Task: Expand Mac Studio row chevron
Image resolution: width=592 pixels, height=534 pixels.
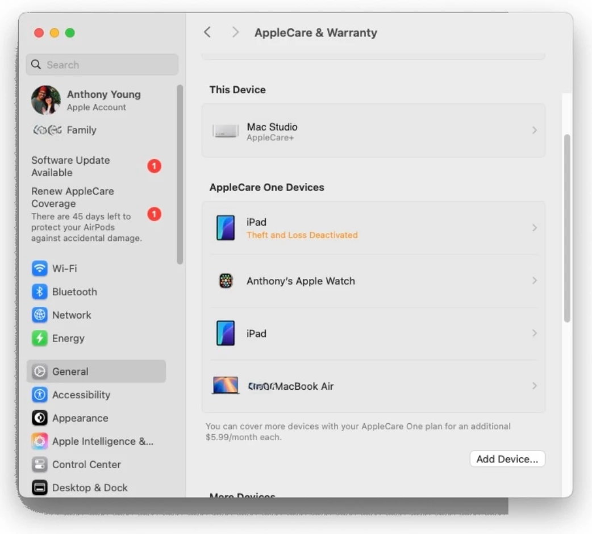Action: (534, 130)
